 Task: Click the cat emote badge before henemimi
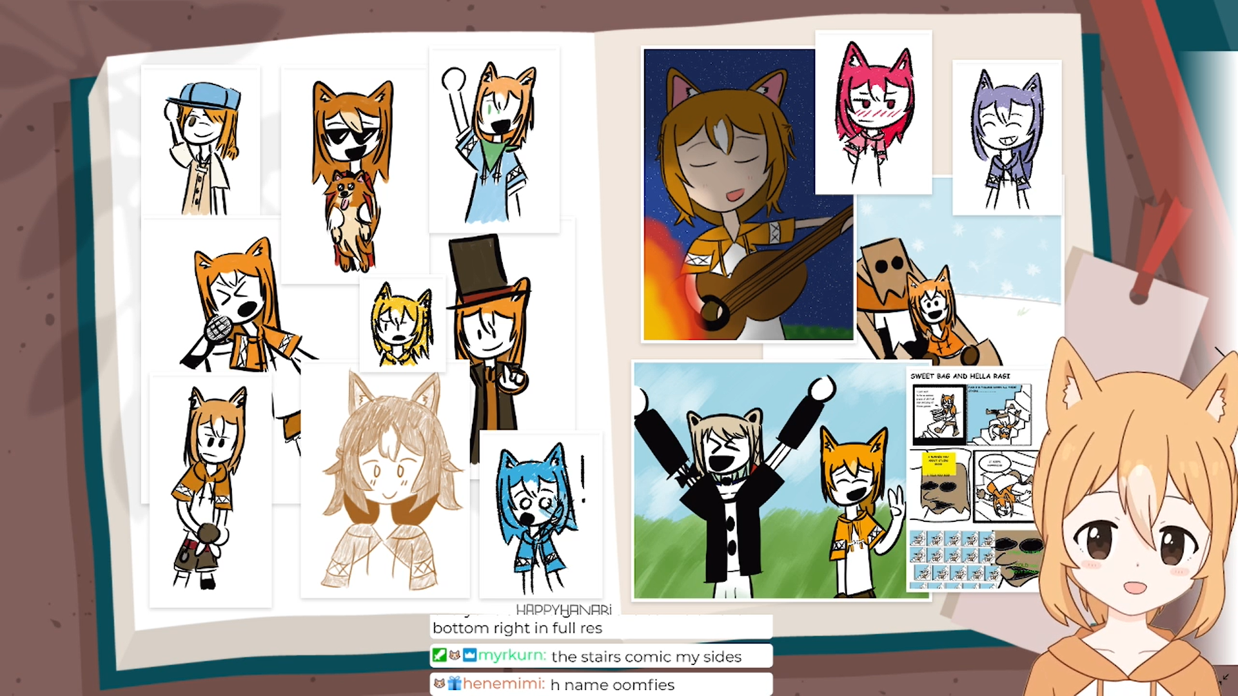click(439, 683)
